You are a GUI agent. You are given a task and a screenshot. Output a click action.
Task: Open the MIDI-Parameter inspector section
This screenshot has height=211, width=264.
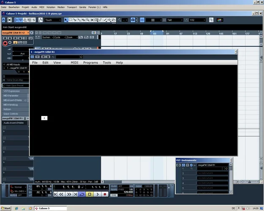[x=16, y=95]
